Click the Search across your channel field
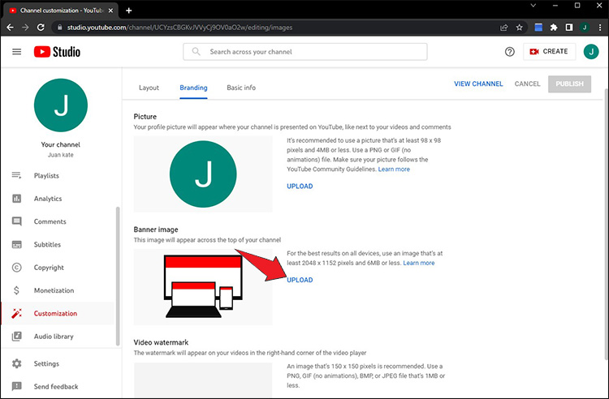Screen dimensions: 609x399 [313, 52]
